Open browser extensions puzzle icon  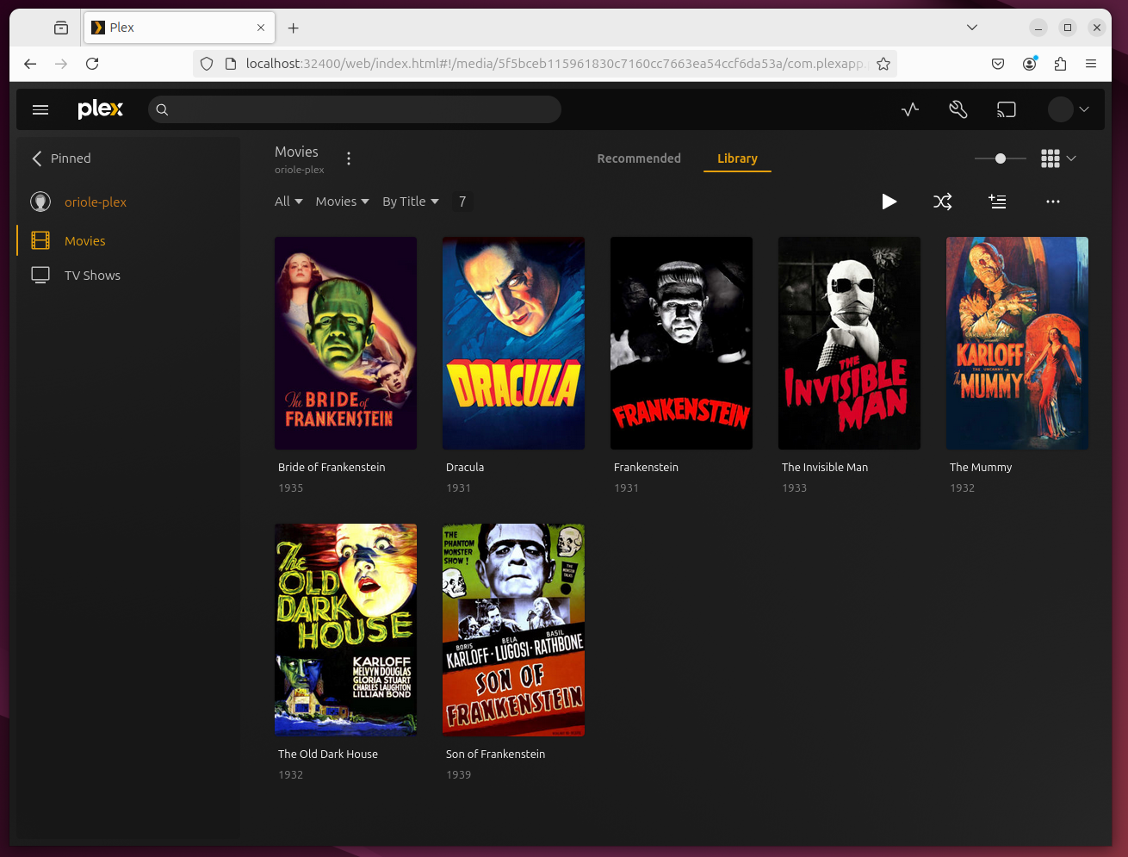point(1060,64)
